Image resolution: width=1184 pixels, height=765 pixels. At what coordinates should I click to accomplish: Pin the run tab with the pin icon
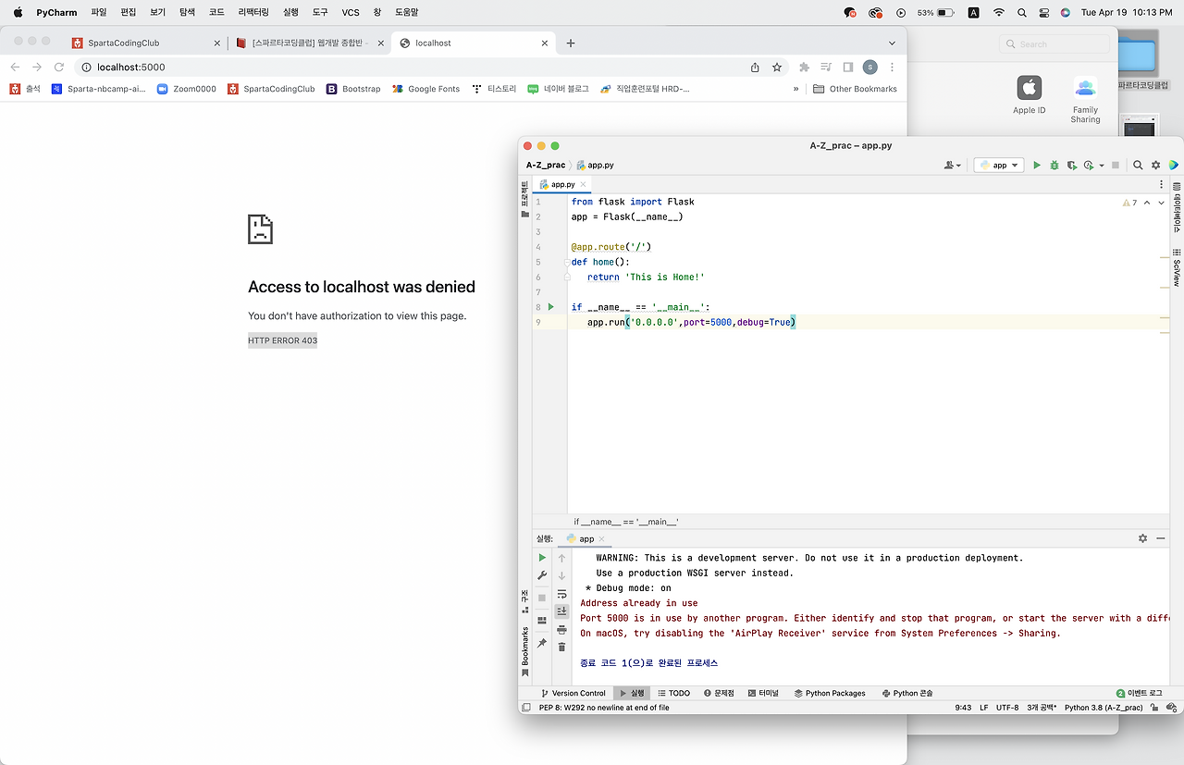tap(542, 642)
